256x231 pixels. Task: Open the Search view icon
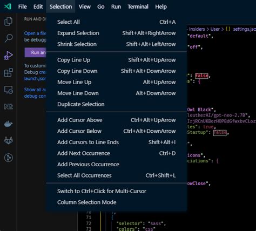8,38
